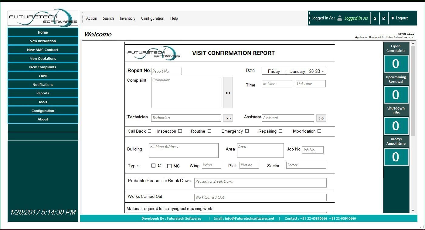
Task: Click the Building Address text box
Action: pyautogui.click(x=184, y=151)
